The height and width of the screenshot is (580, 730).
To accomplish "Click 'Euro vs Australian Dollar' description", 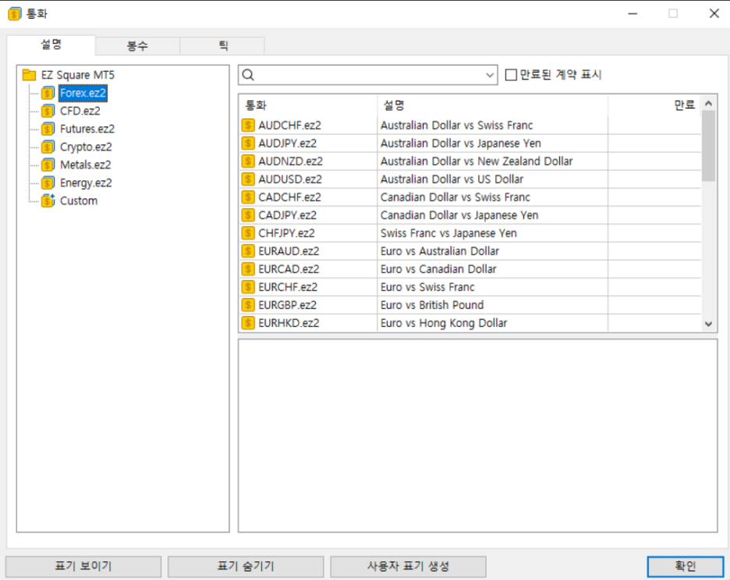I will (x=440, y=251).
